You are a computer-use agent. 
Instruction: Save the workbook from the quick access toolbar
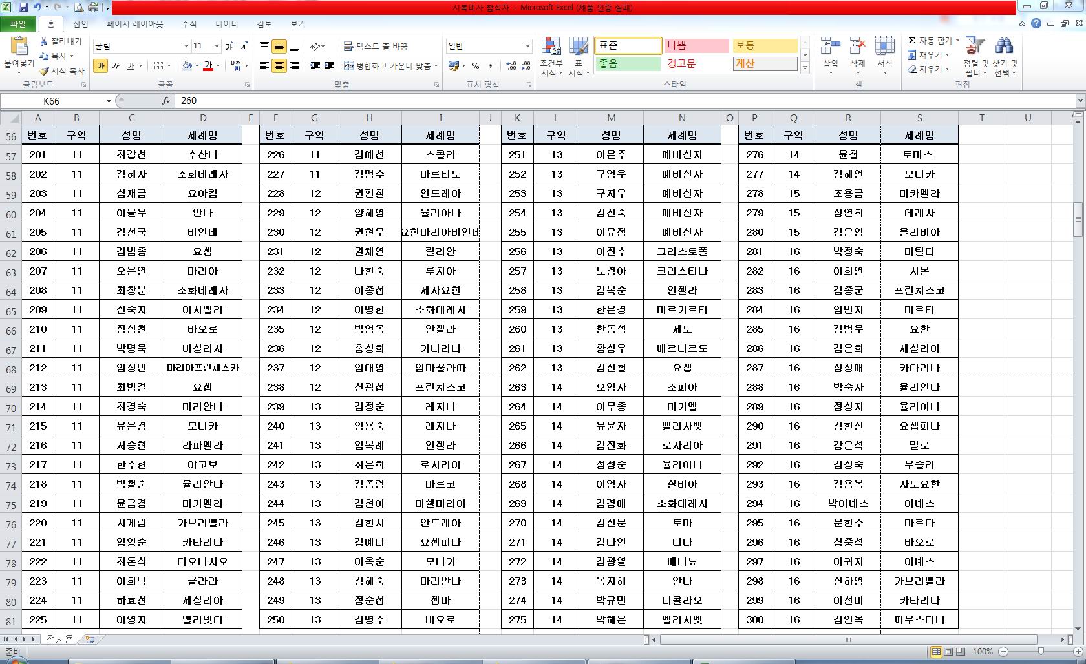coord(23,7)
